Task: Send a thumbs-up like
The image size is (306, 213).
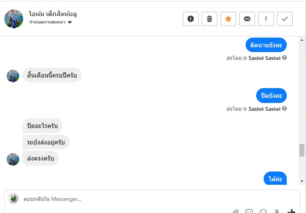Action: pyautogui.click(x=291, y=211)
